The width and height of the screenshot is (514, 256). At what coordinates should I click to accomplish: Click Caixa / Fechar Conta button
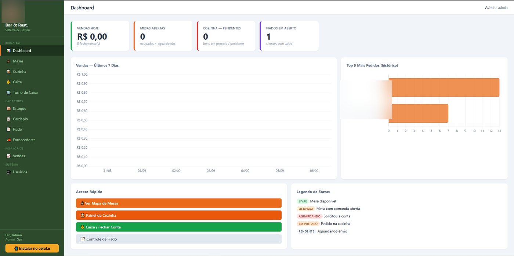179,227
